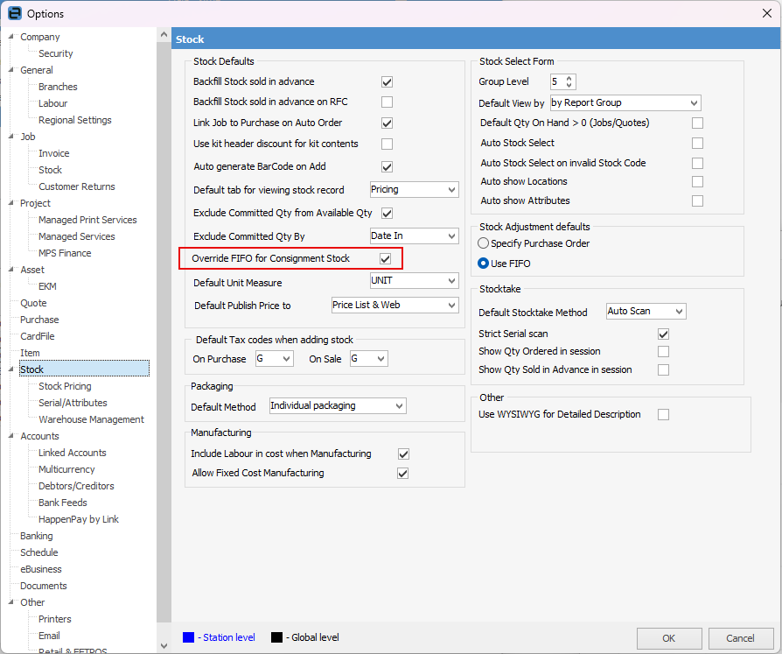Screen dimensions: 782x654
Task: Enable Backfill Stock sold in advance on RFC
Action: pyautogui.click(x=387, y=102)
